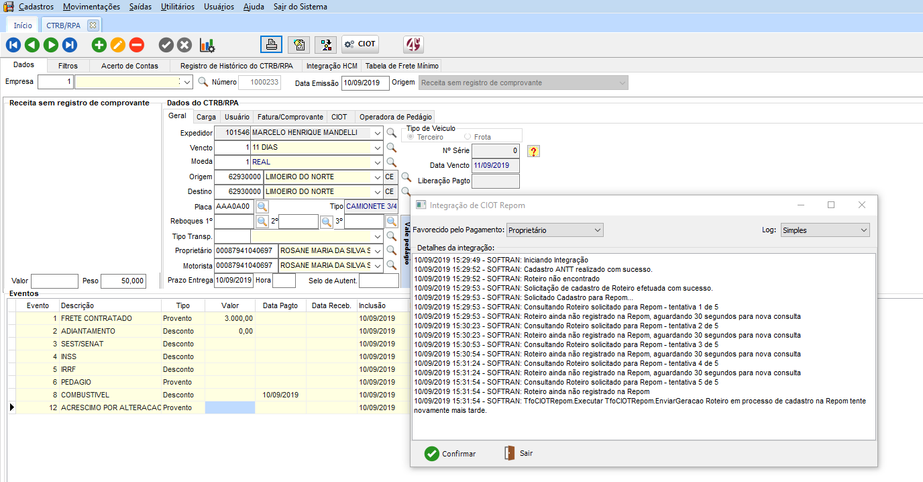
Task: Open the Operadora de Pedágio tab
Action: tap(396, 117)
